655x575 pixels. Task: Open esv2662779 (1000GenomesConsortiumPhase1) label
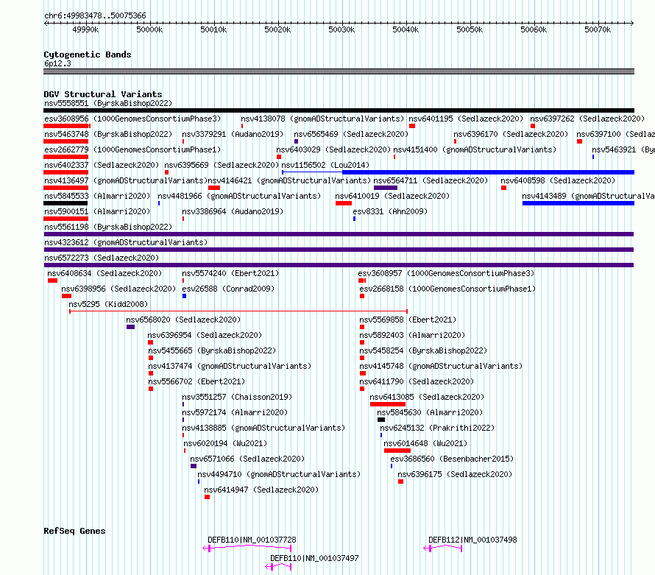point(132,149)
